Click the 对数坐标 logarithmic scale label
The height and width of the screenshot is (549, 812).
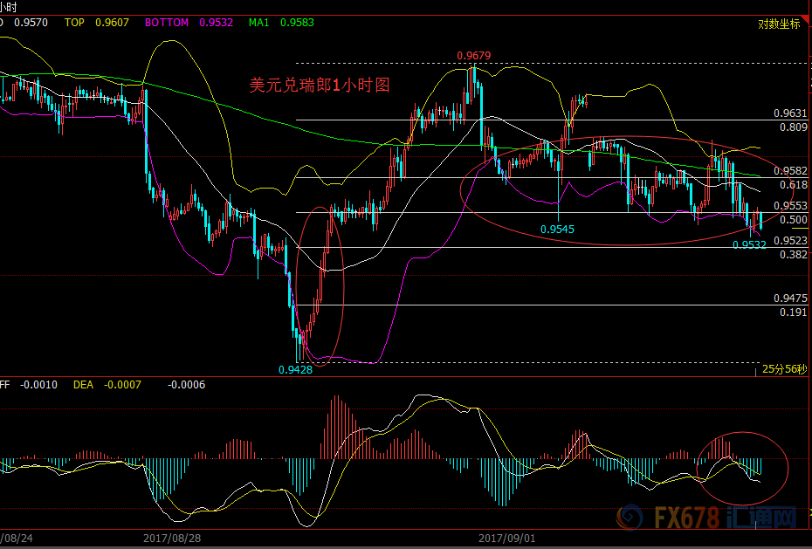[779, 24]
